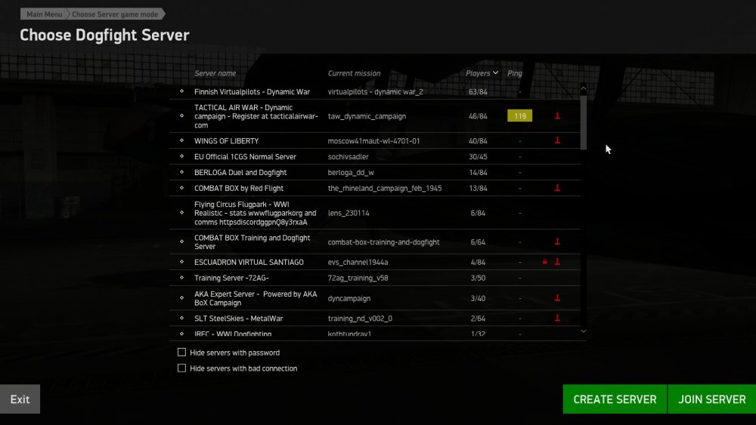Click diamond marker beside WINGS OF LIBERTY

[x=181, y=140]
